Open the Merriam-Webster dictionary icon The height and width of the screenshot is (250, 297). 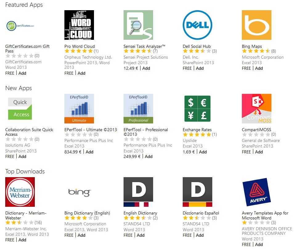20,192
